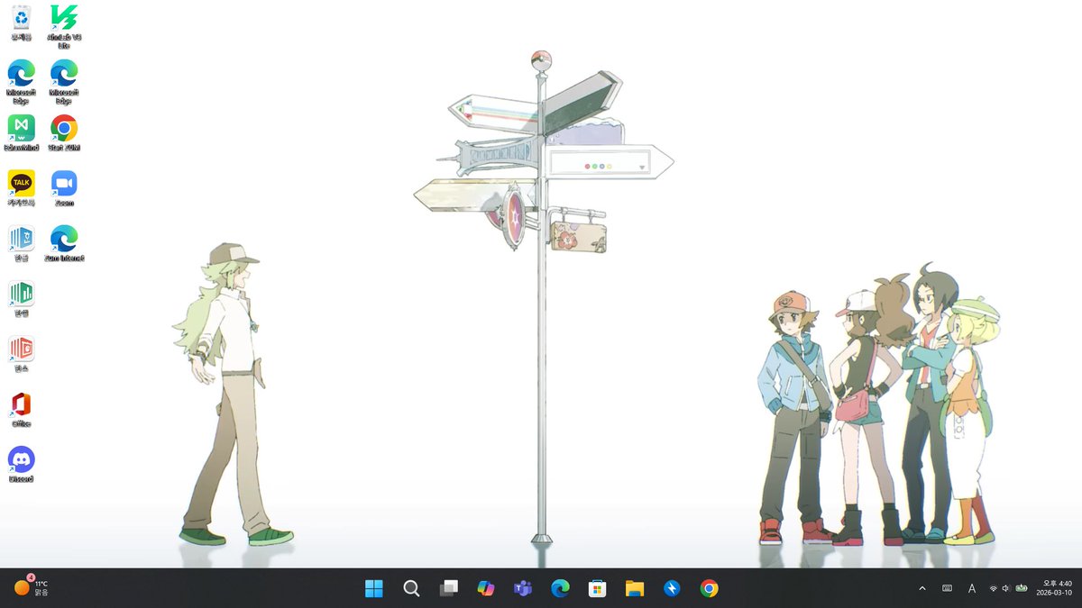
Task: Open the Windows Start menu
Action: pos(373,588)
